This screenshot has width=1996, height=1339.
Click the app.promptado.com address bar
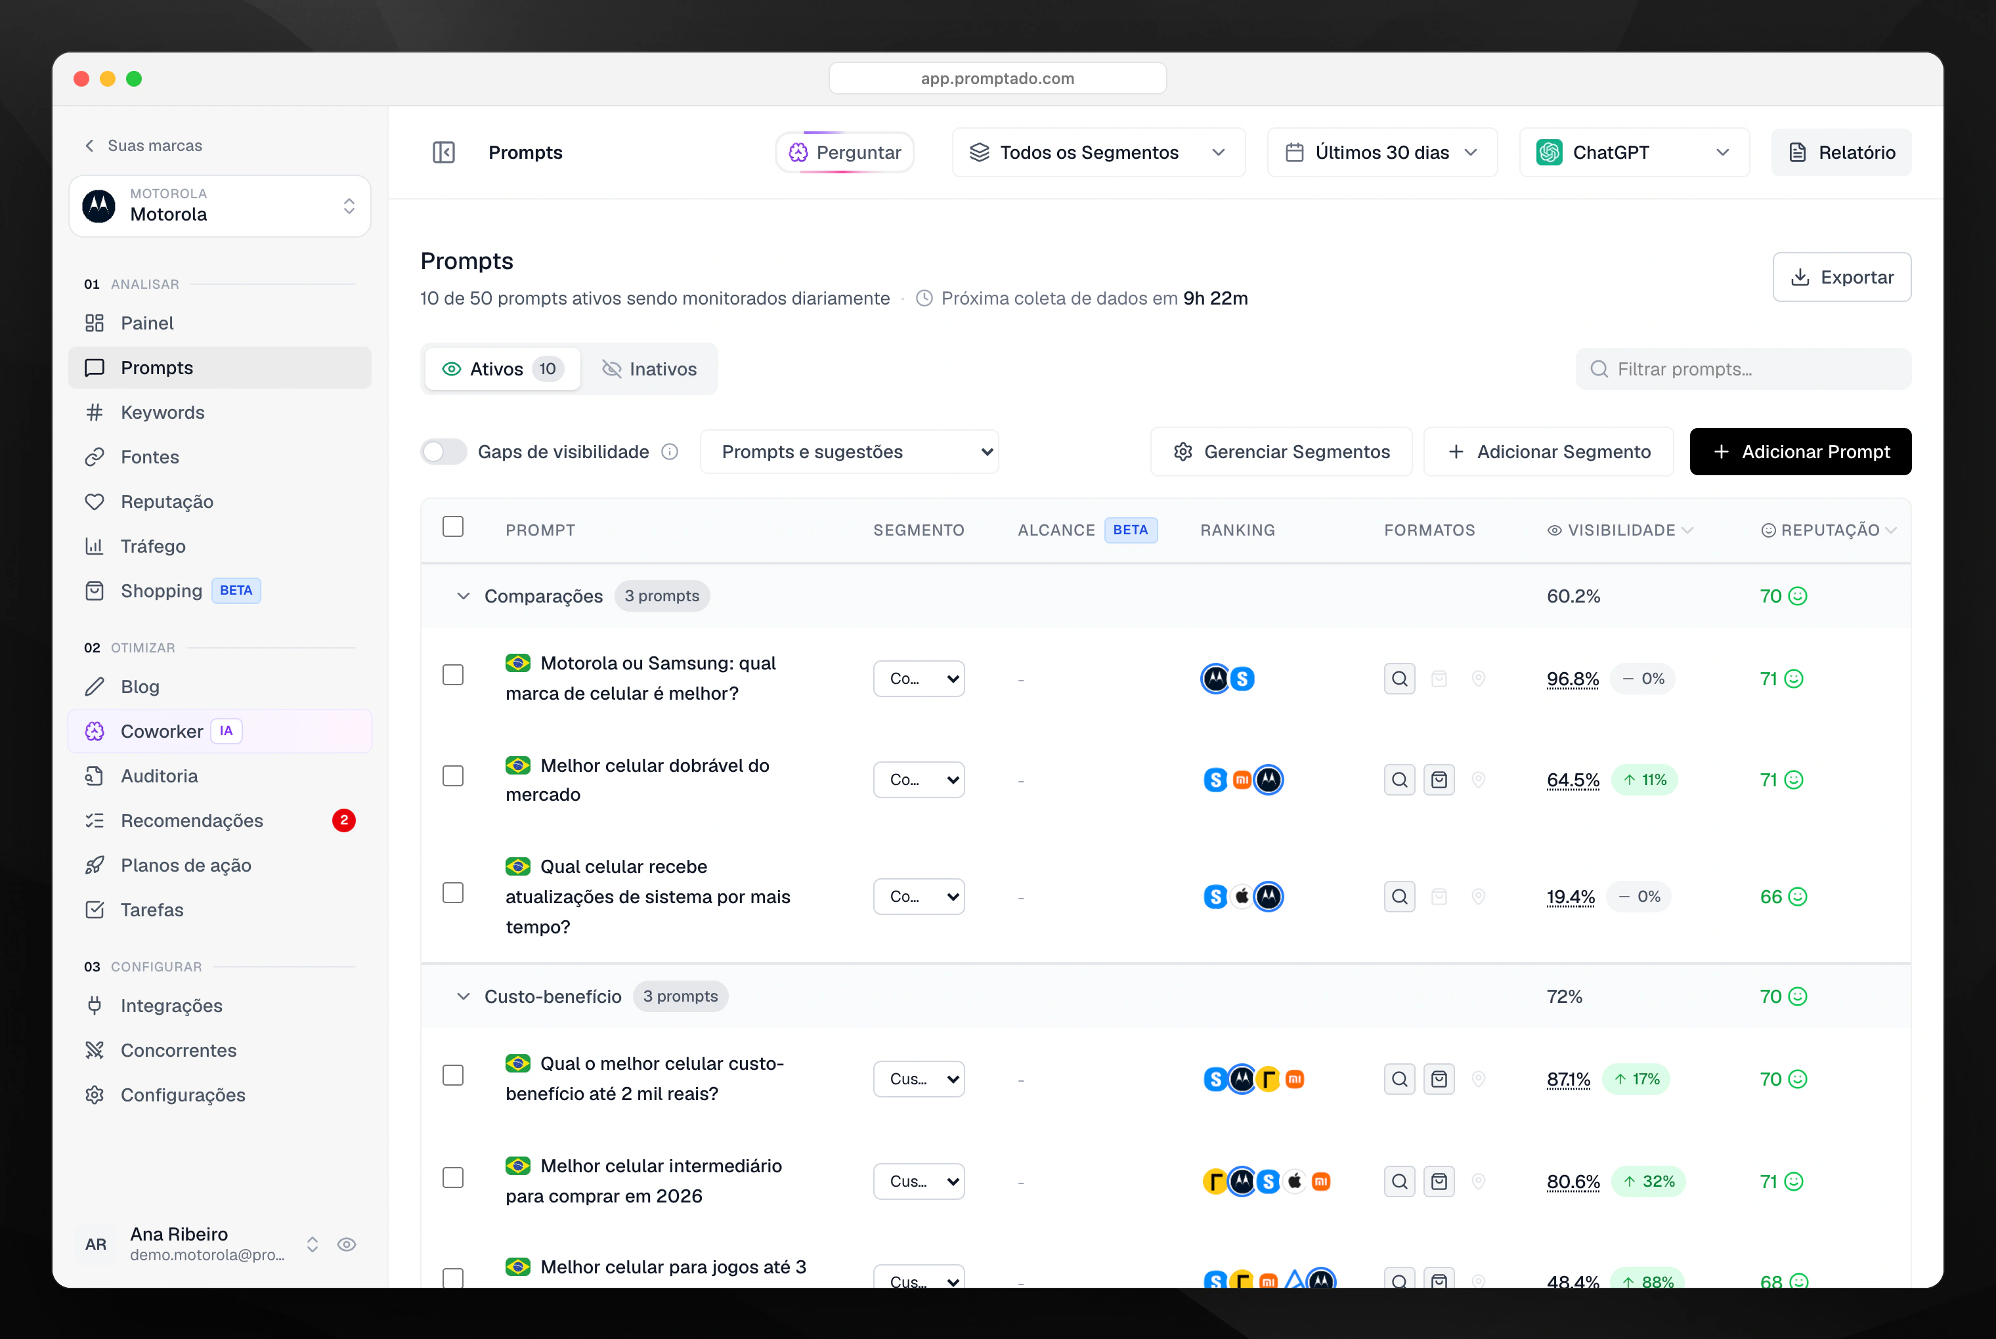997,79
